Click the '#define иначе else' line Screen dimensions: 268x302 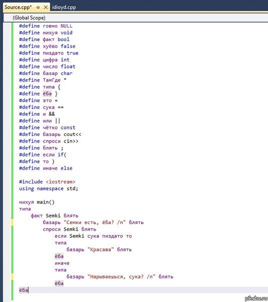(x=46, y=168)
